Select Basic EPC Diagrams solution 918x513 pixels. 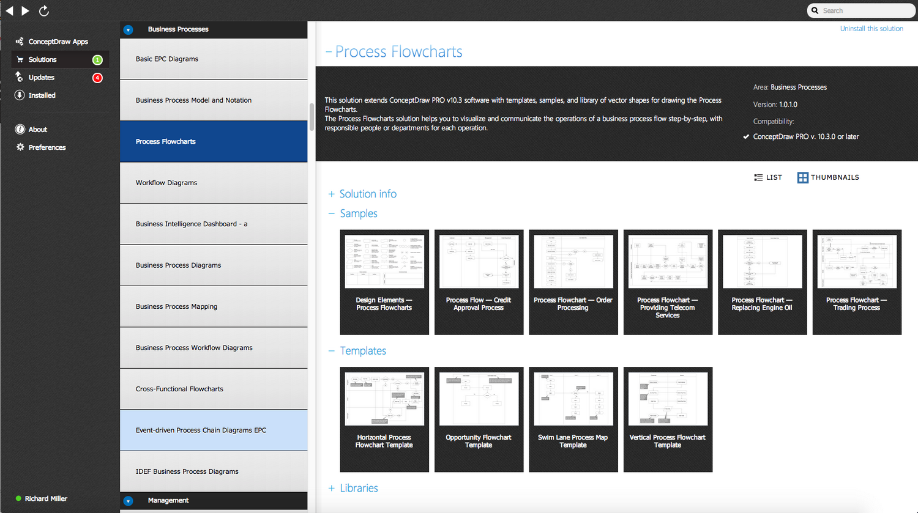click(x=214, y=59)
